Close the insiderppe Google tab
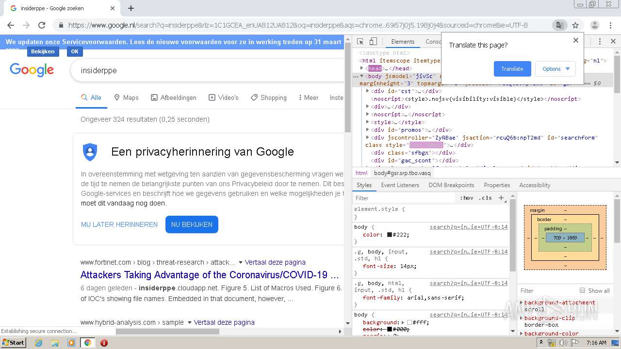 click(113, 8)
